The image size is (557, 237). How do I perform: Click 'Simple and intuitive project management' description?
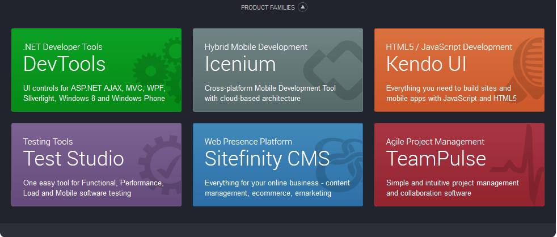[x=453, y=188]
